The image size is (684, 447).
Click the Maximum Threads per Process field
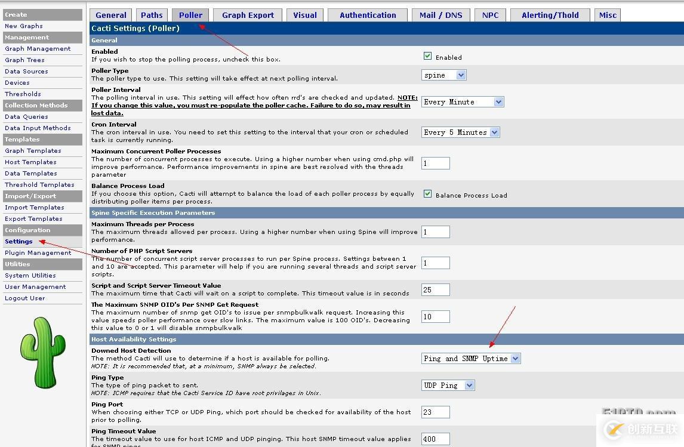[435, 232]
